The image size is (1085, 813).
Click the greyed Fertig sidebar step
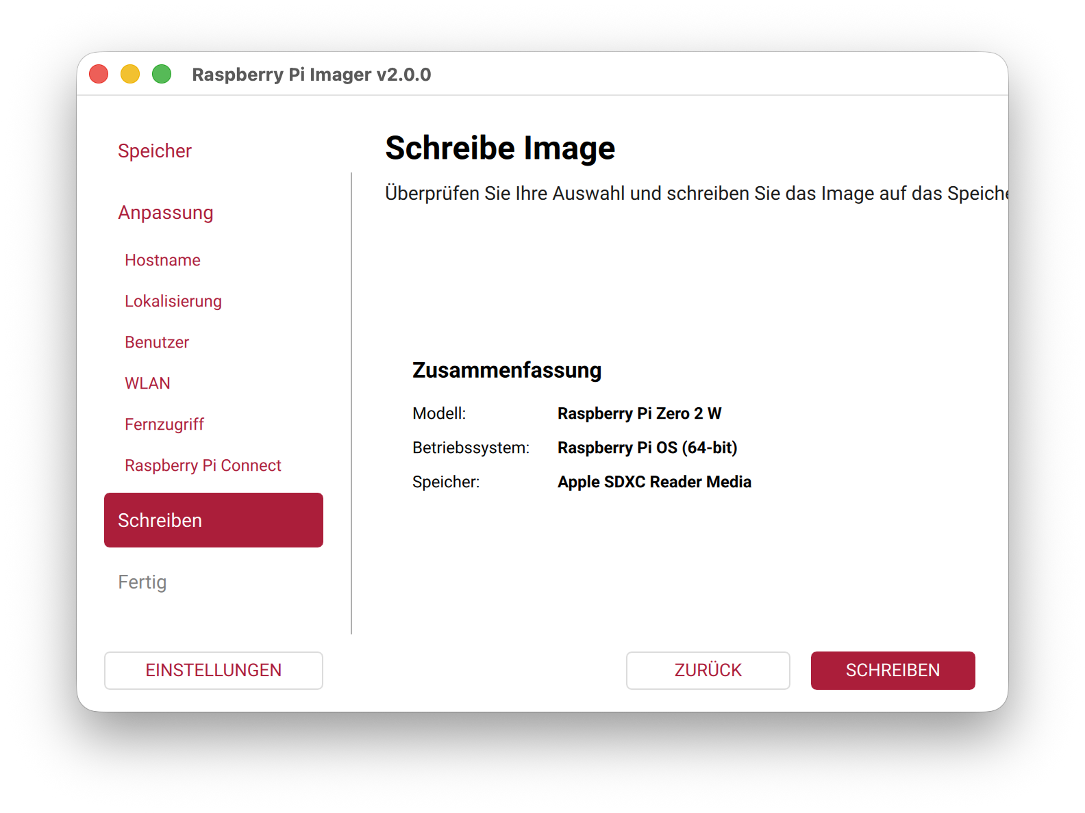[x=142, y=582]
